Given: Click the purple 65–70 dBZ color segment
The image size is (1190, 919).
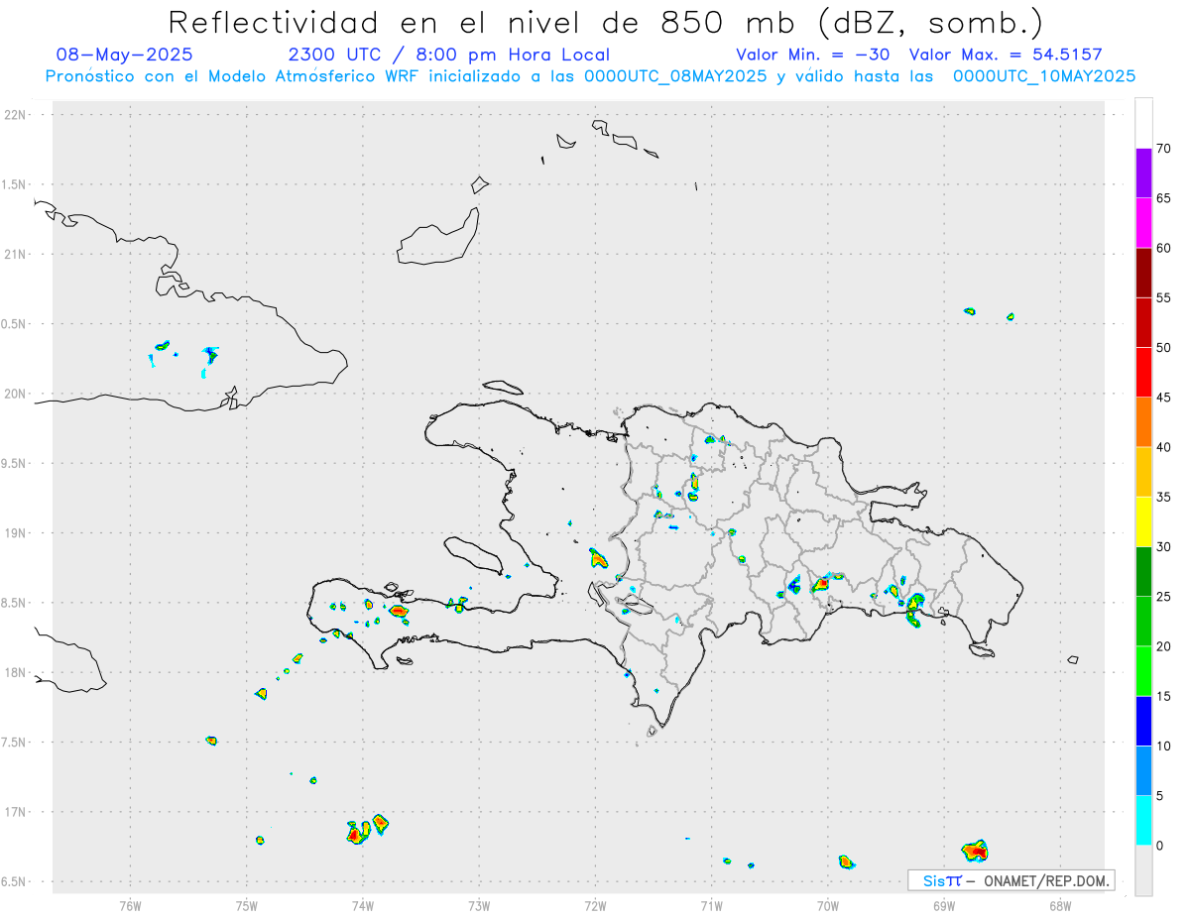Looking at the screenshot, I should pos(1143,173).
